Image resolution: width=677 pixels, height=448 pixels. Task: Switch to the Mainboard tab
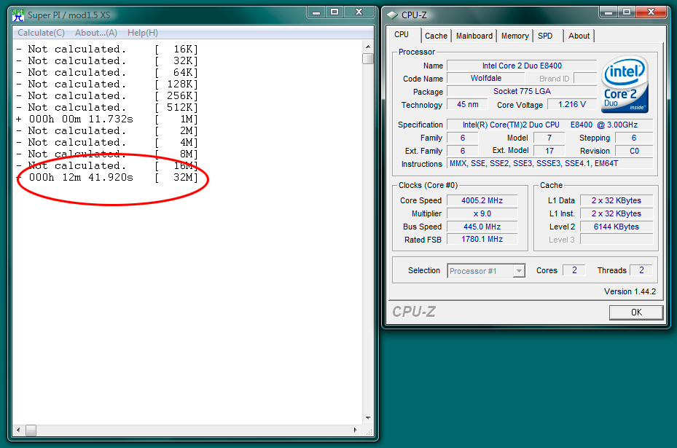coord(474,36)
